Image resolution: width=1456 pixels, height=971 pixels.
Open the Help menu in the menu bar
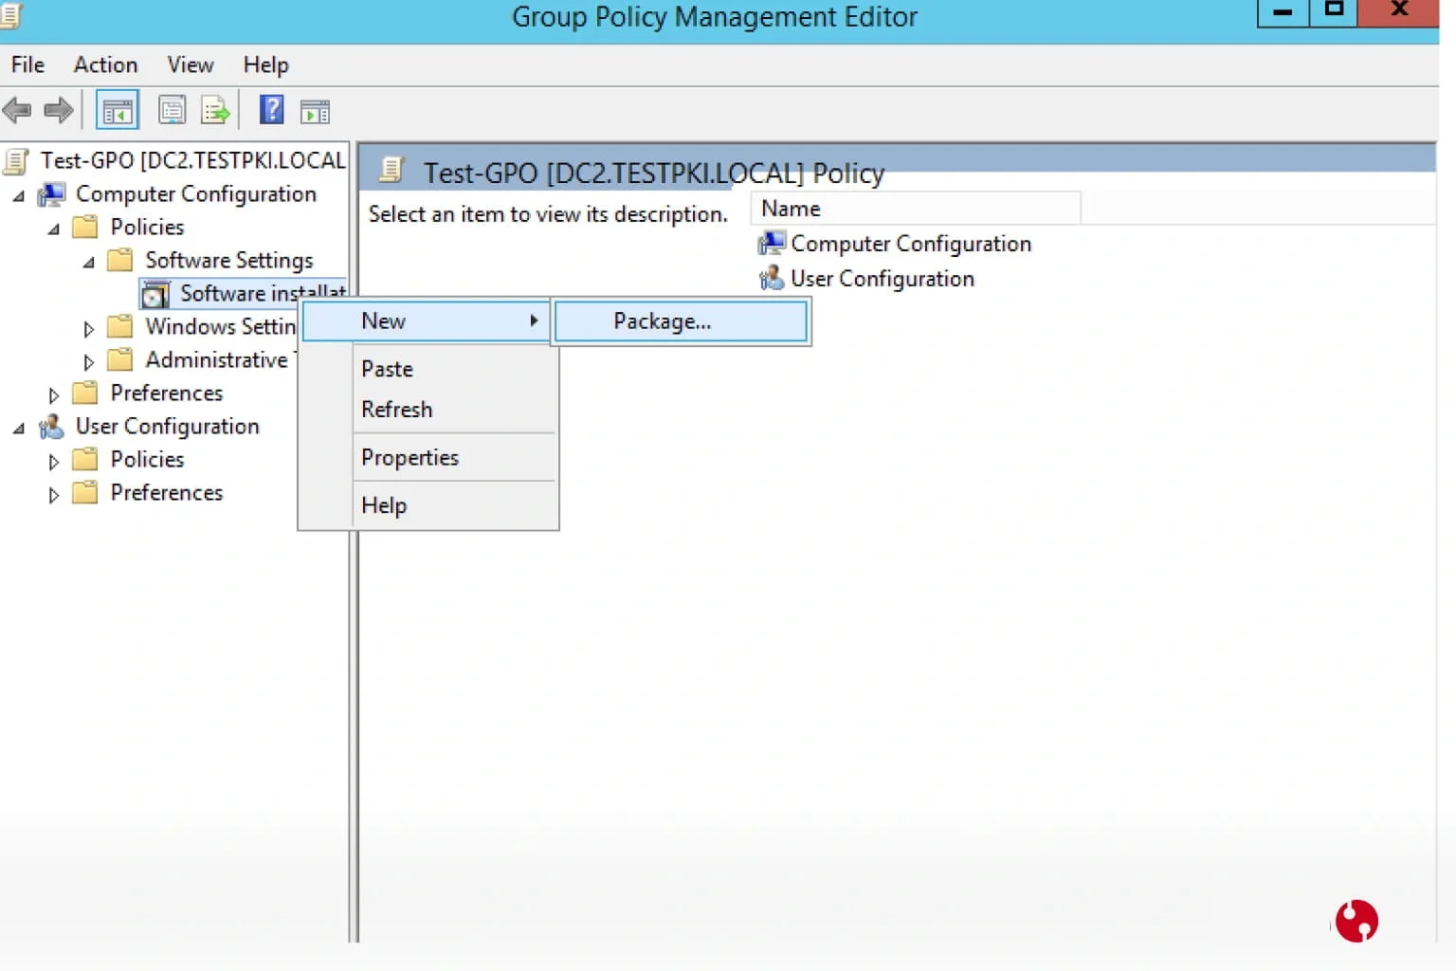pos(265,64)
